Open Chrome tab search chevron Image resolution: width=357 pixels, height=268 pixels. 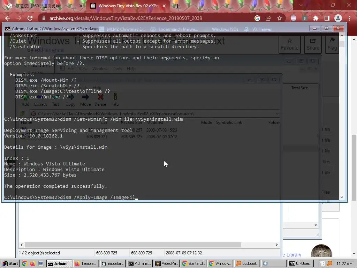(301, 5)
